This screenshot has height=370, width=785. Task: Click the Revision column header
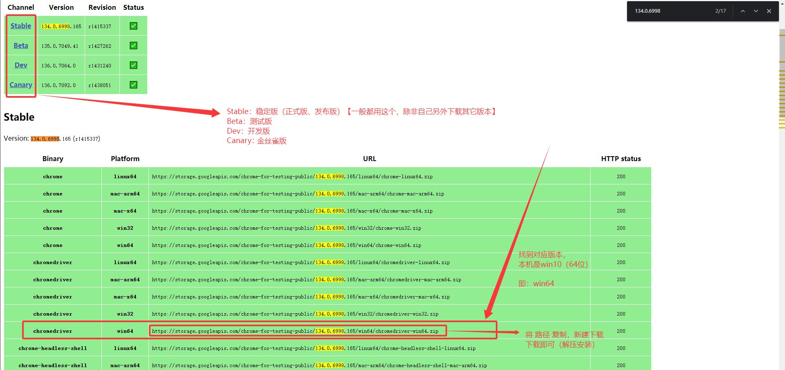point(102,7)
